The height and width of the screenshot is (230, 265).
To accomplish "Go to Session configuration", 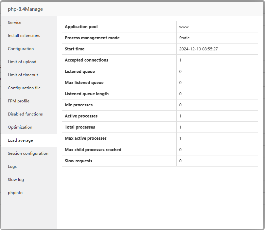I will click(x=28, y=153).
